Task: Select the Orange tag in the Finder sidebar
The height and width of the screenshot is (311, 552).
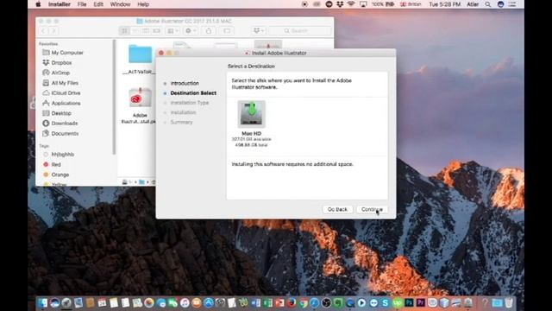Action: tap(60, 175)
